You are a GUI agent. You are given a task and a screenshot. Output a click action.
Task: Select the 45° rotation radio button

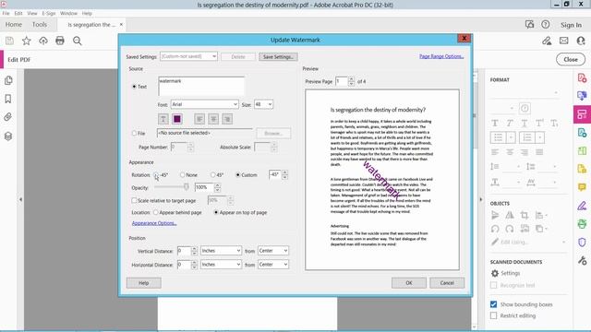(x=213, y=175)
